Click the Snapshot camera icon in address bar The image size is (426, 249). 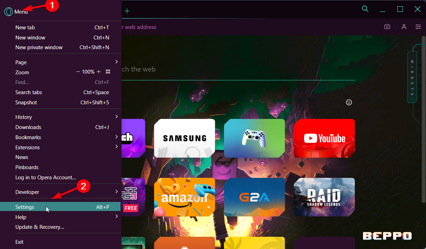tap(387, 27)
